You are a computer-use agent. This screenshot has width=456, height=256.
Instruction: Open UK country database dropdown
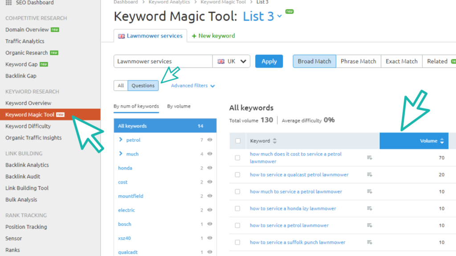pos(232,61)
